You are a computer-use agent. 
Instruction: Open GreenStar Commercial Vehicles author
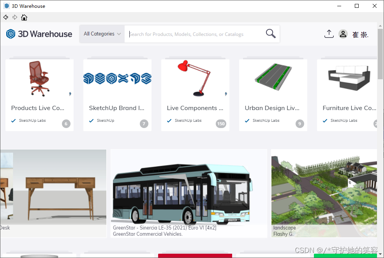pyautogui.click(x=148, y=234)
